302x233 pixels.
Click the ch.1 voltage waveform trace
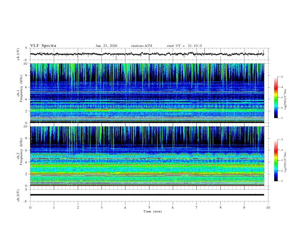pyautogui.click(x=147, y=54)
